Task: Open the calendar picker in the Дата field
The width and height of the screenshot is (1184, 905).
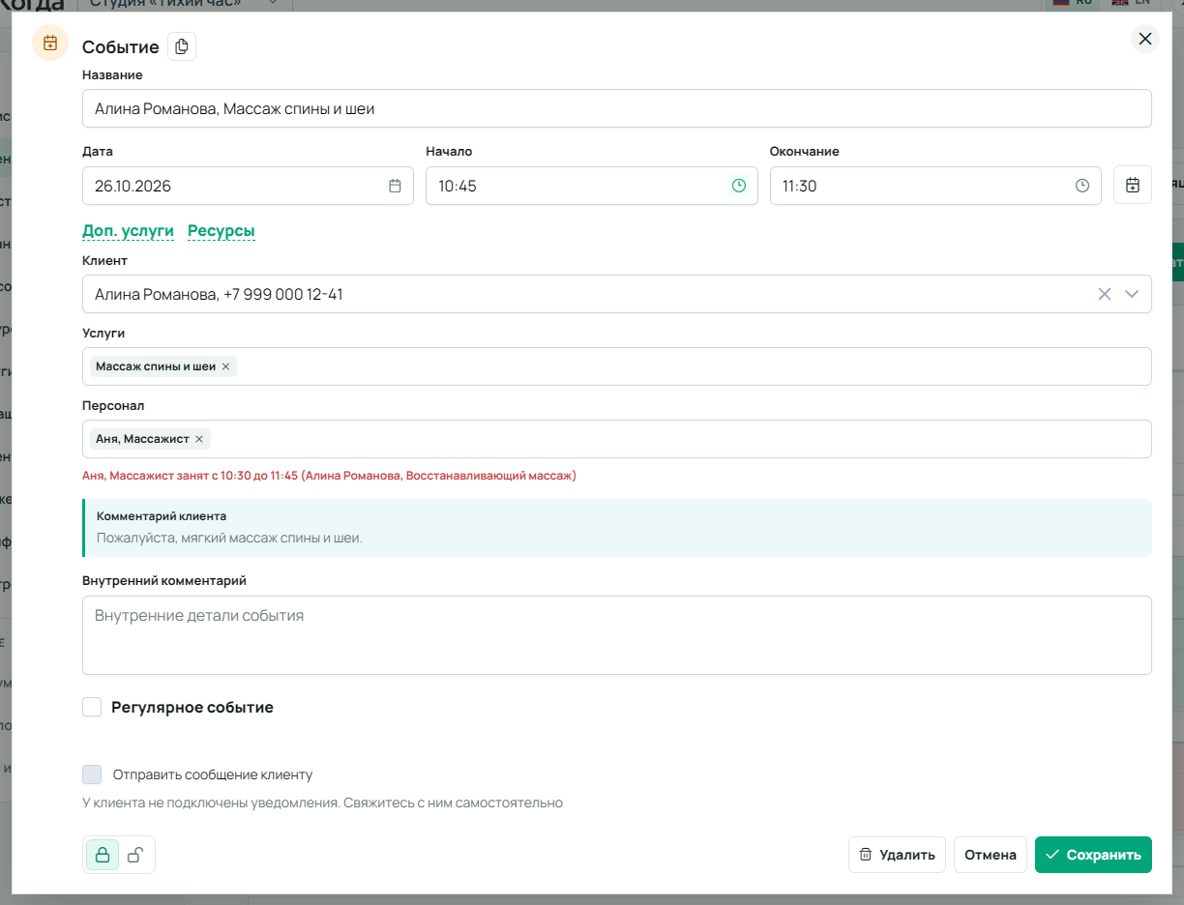Action: [395, 186]
